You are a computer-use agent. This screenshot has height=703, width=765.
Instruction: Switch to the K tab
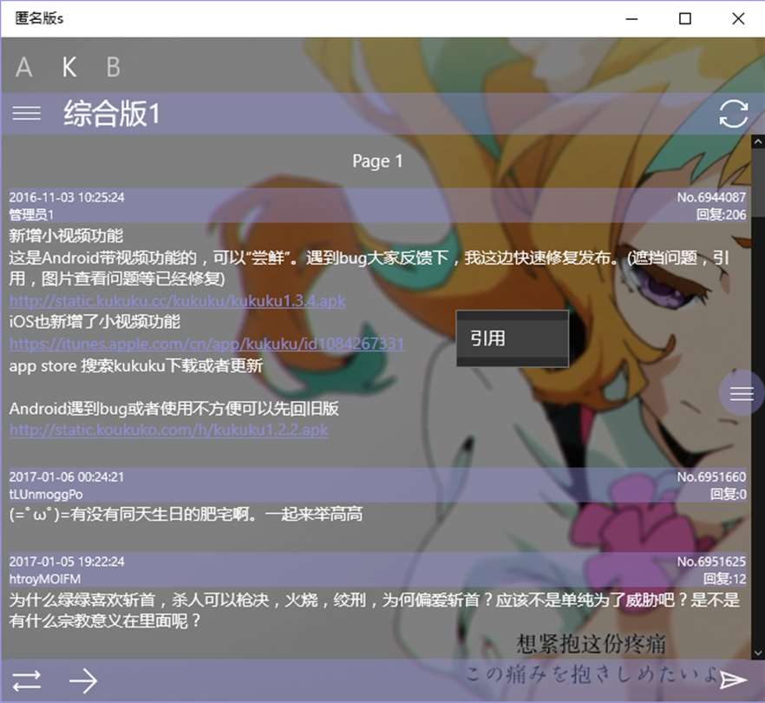[x=69, y=68]
